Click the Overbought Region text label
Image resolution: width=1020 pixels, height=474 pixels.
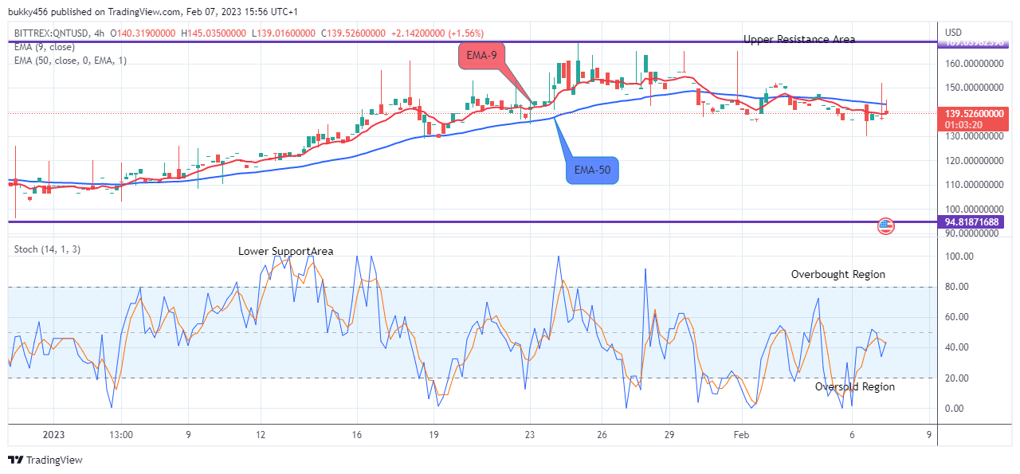click(x=838, y=274)
